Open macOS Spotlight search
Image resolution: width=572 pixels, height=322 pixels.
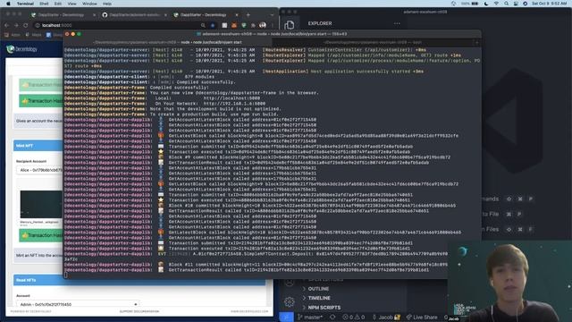507,4
